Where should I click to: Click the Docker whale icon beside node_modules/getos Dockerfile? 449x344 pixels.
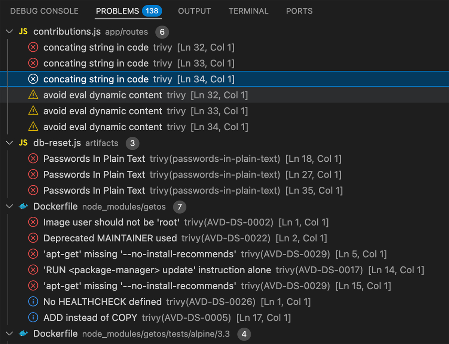24,206
